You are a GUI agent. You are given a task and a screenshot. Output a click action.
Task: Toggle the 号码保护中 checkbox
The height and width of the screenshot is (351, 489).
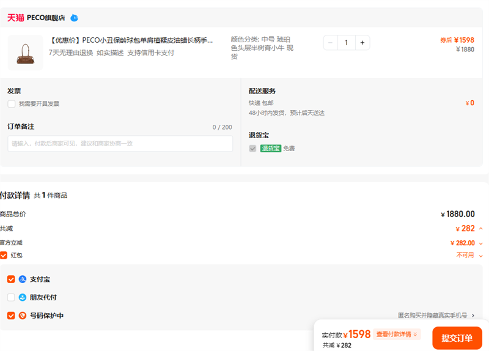pyautogui.click(x=11, y=316)
